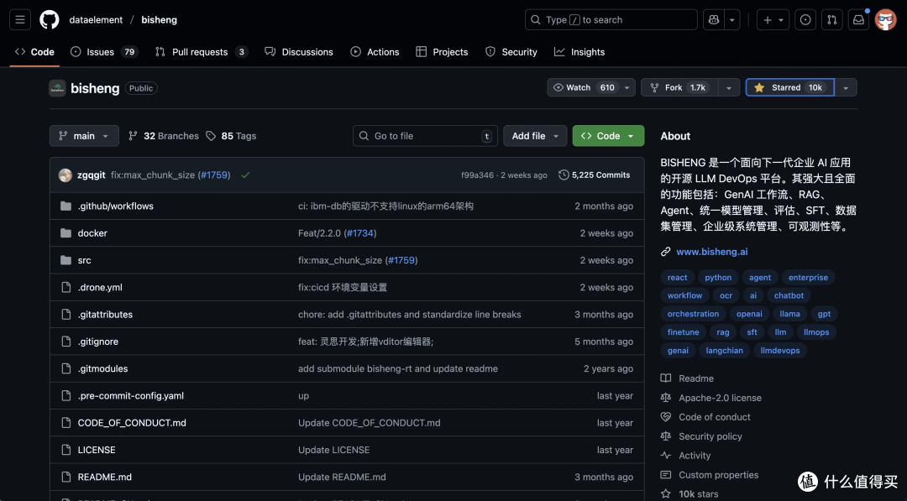Fork the repository
The height and width of the screenshot is (501, 907).
point(679,88)
